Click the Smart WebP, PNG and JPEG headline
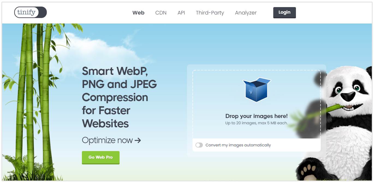The height and width of the screenshot is (183, 374). coord(119,97)
